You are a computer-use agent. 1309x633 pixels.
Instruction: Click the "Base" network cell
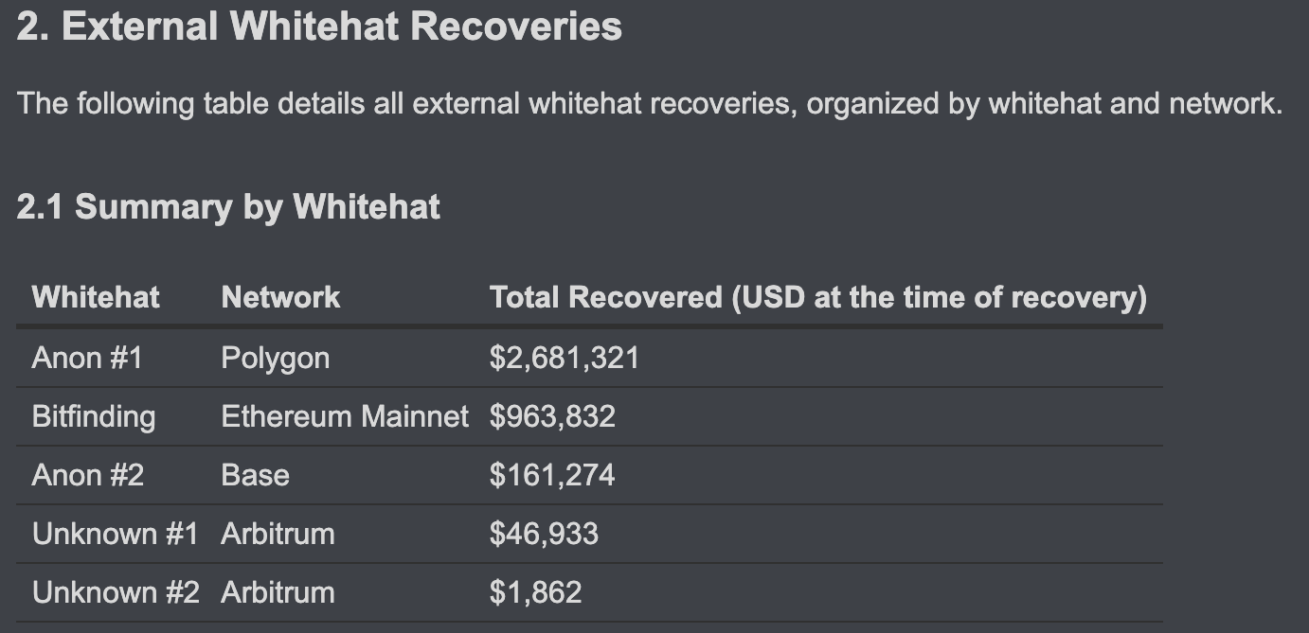coord(255,475)
